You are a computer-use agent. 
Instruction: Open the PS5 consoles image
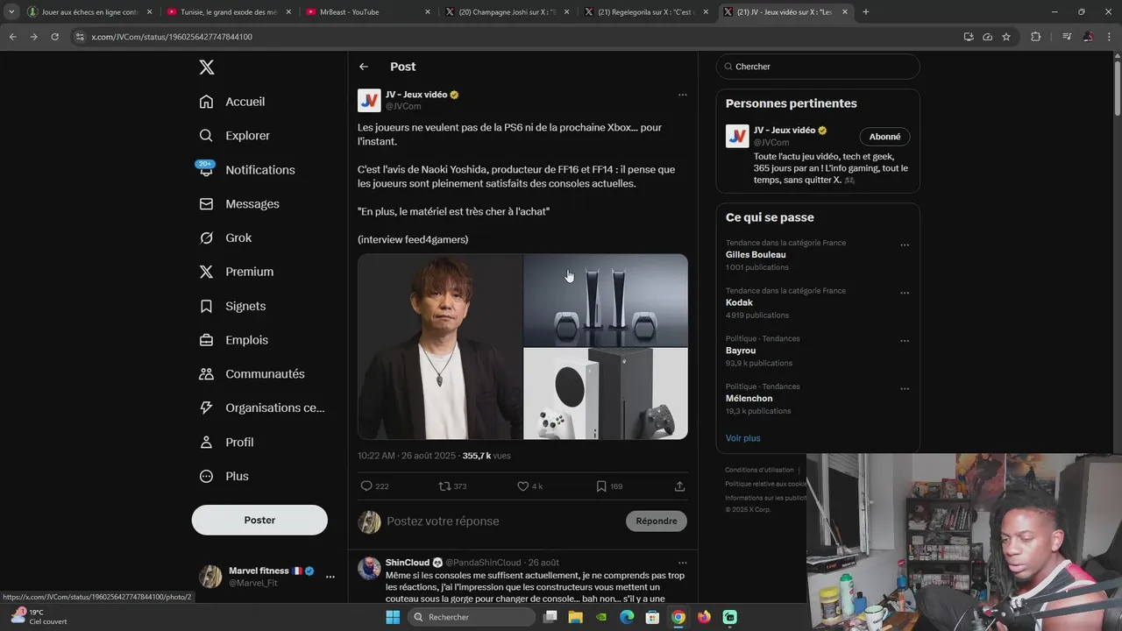click(x=606, y=300)
